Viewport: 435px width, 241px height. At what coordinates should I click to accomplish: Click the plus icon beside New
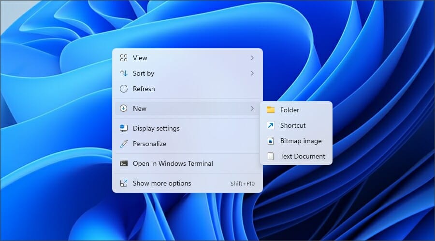click(x=123, y=108)
